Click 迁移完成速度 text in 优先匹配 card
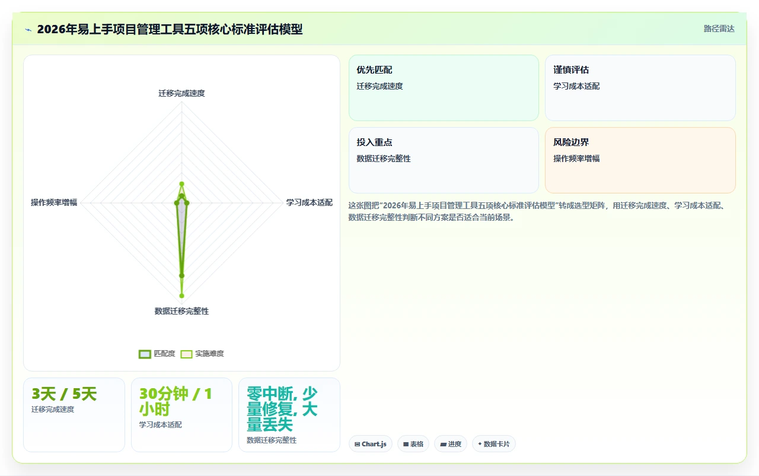This screenshot has width=759, height=476. (379, 86)
